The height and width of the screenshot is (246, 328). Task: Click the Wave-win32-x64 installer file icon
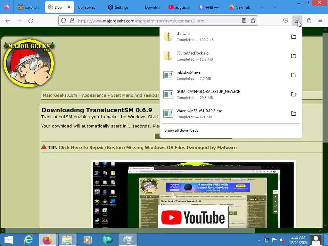click(x=168, y=114)
